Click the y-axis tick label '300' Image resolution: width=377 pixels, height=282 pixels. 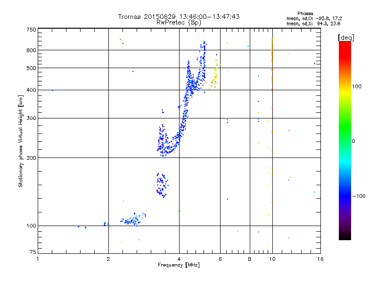click(x=31, y=118)
